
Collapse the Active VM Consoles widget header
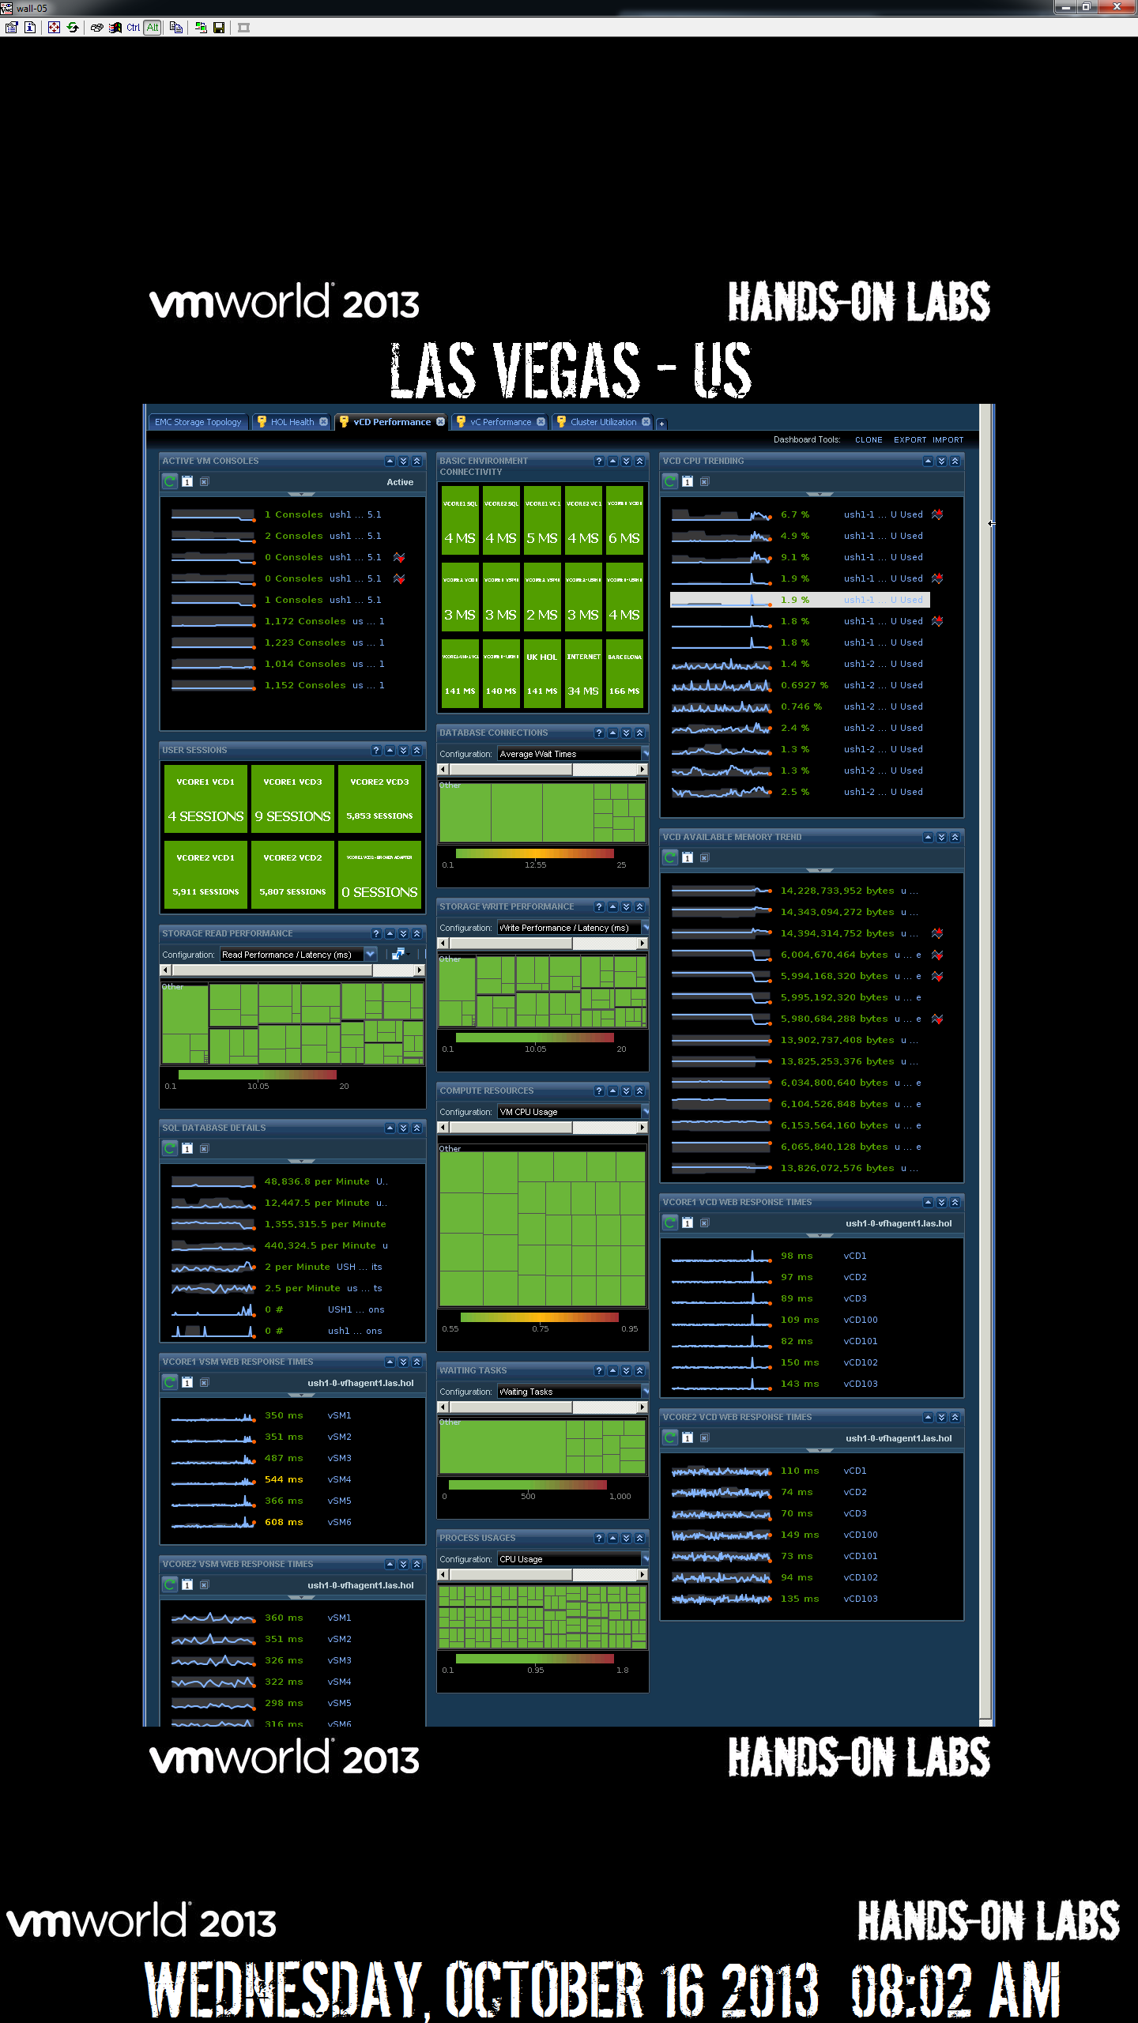(x=390, y=461)
